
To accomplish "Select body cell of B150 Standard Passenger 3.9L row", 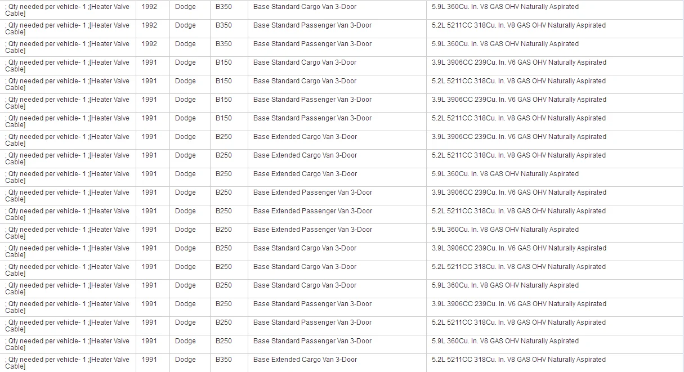I will pyautogui.click(x=337, y=103).
